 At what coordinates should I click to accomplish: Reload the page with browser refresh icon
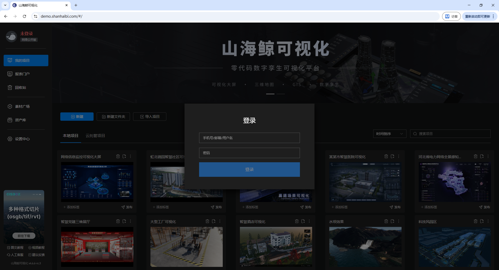coord(24,16)
